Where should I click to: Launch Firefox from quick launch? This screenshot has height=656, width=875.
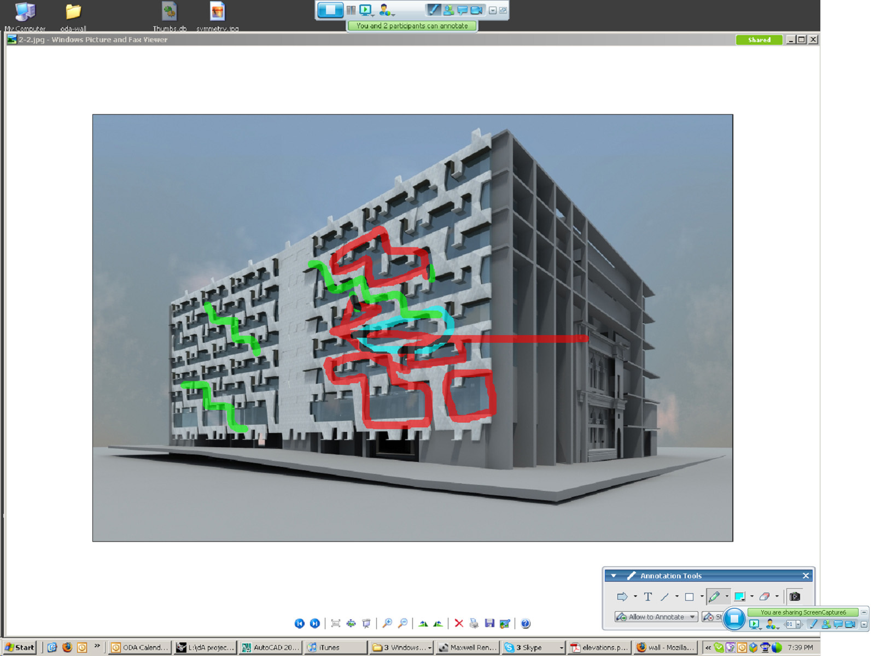(x=67, y=647)
